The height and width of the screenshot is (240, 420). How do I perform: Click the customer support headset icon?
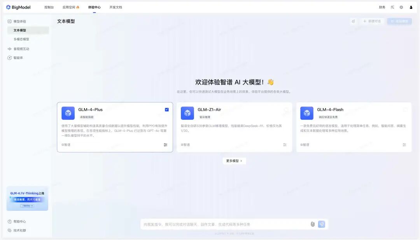click(392, 7)
